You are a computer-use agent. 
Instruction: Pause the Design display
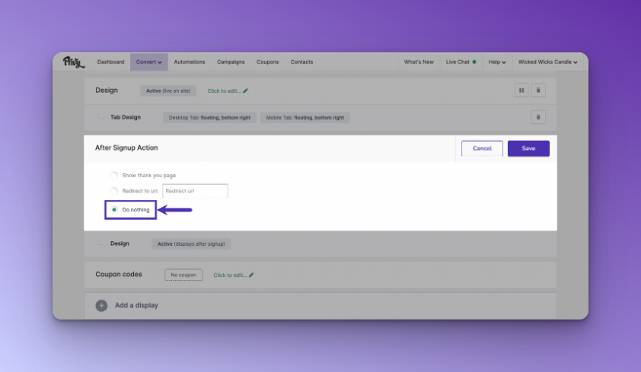(521, 91)
